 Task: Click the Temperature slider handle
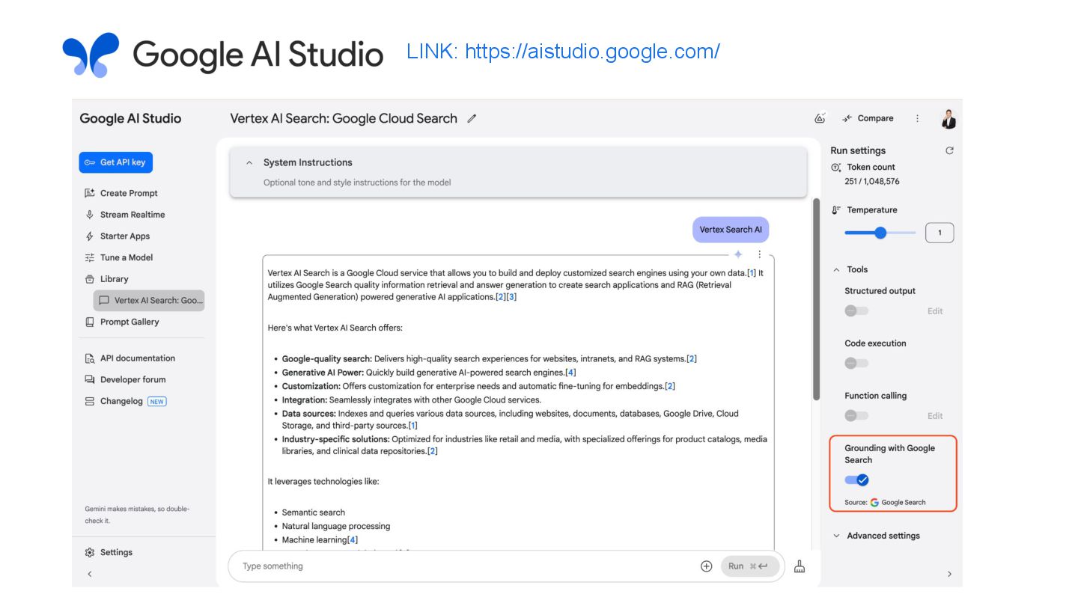880,233
